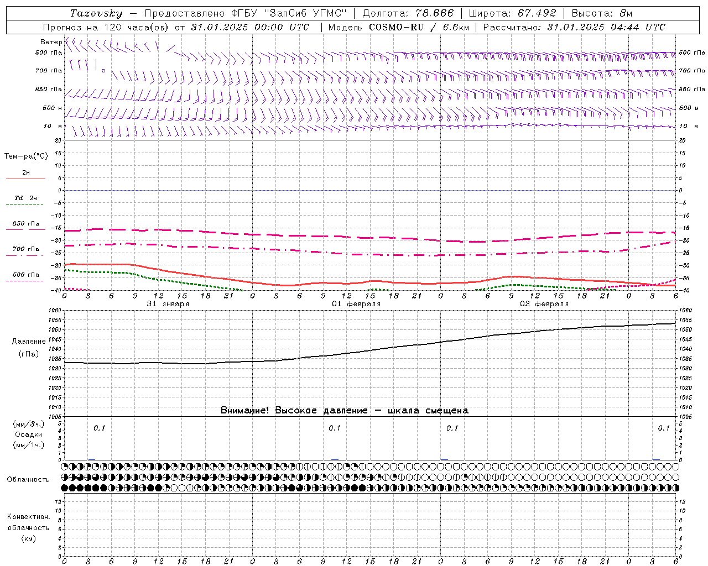Click the "Высота: 8м" elevation entry

click(602, 13)
